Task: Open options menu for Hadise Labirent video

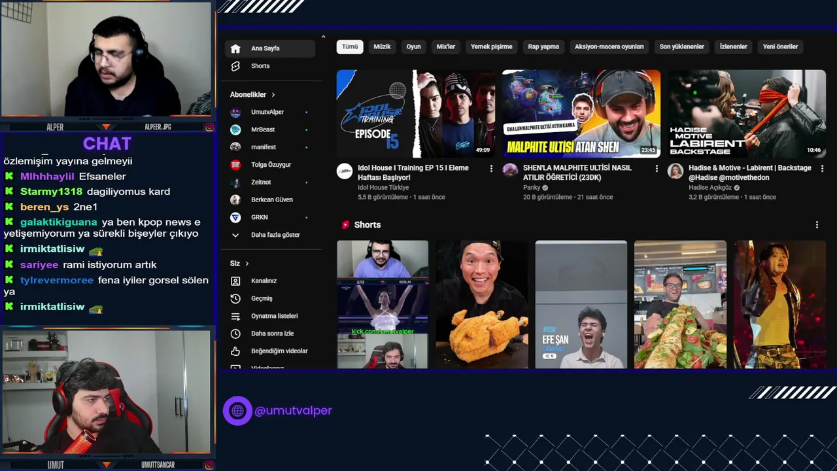Action: 822,169
